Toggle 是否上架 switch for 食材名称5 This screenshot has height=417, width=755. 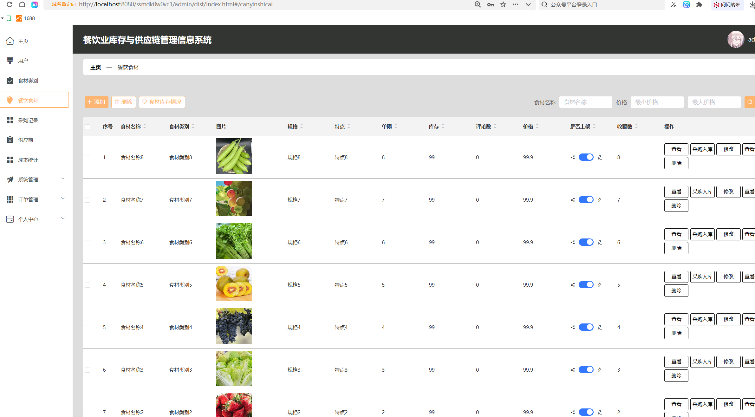[x=586, y=285]
